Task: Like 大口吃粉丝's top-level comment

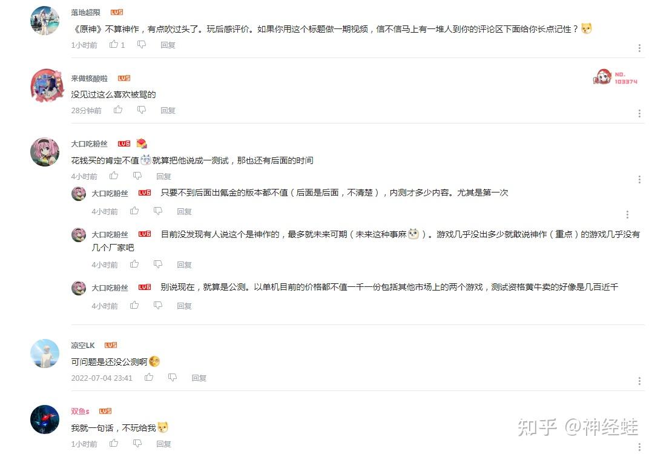Action: pos(114,176)
